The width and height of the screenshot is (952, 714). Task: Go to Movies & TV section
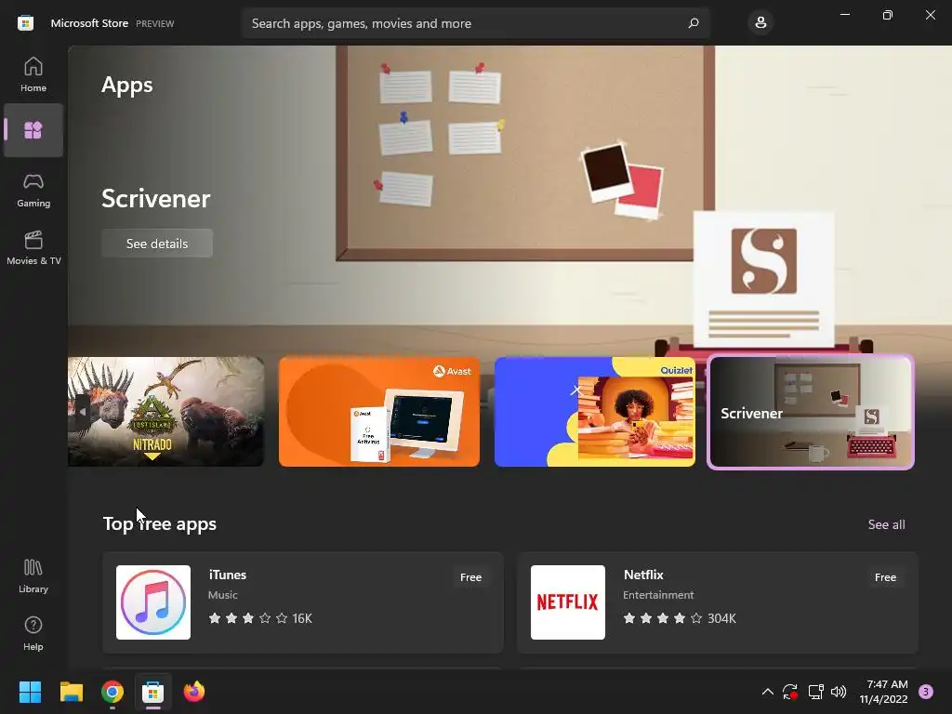[x=33, y=247]
